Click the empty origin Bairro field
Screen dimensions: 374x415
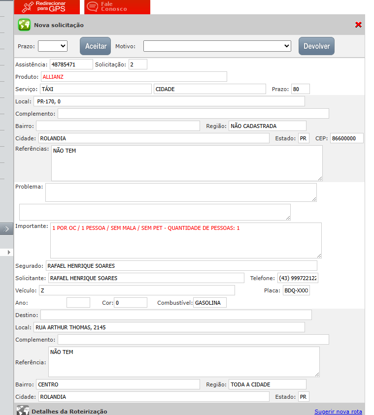coord(118,126)
